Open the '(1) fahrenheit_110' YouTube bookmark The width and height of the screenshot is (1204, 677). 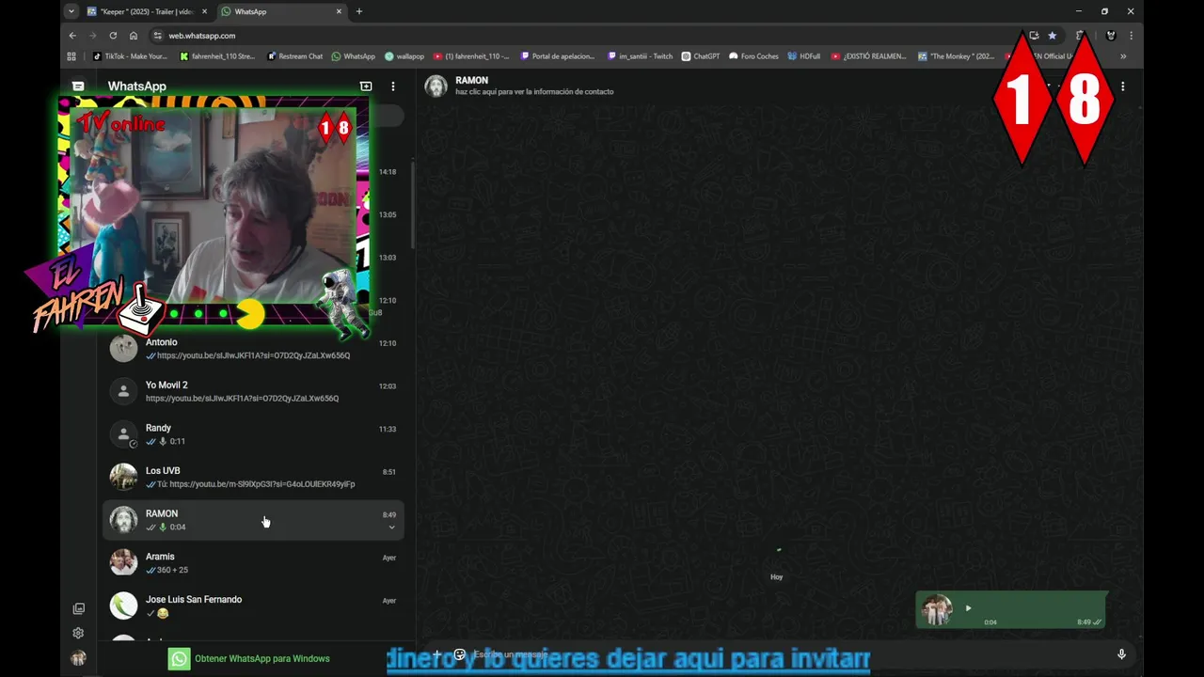(x=471, y=56)
